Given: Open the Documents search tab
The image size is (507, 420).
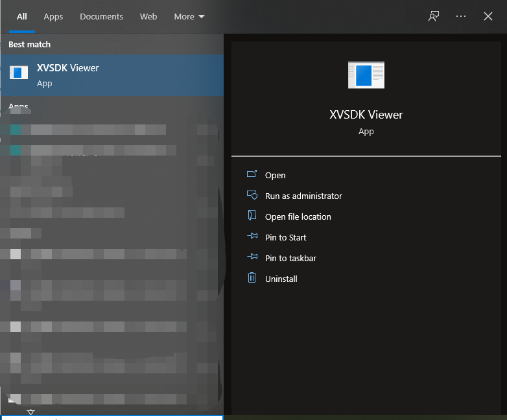Looking at the screenshot, I should coord(101,16).
